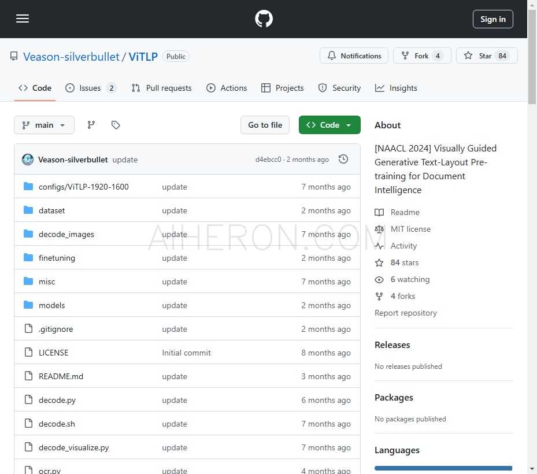537x474 pixels.
Task: Click folder icon beside misc
Action: 28,281
